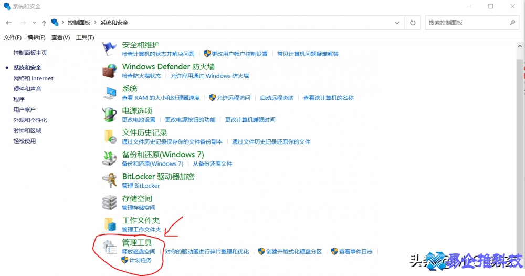
Task: Click the vertical scrollbar up arrow
Action: (x=520, y=46)
